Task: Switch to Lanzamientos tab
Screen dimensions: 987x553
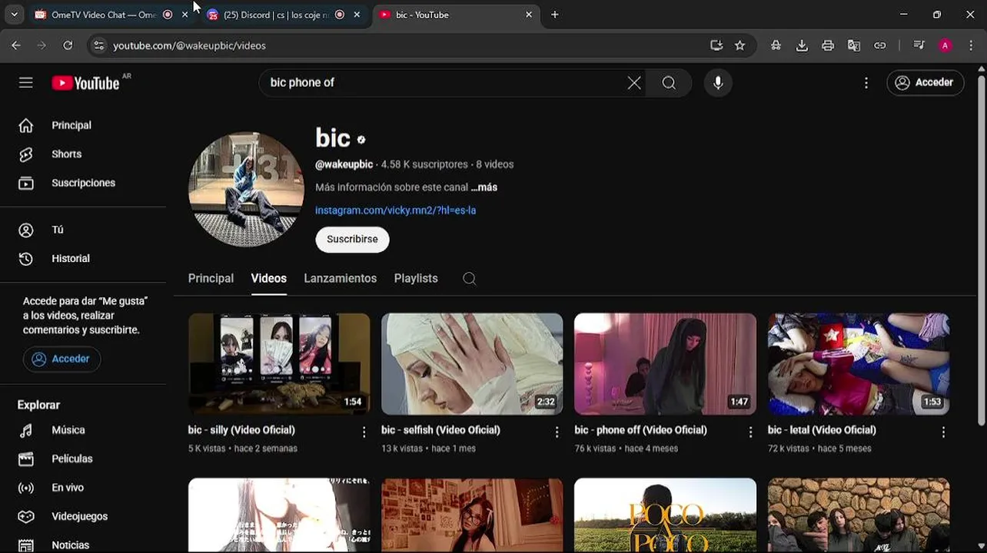Action: pyautogui.click(x=340, y=279)
